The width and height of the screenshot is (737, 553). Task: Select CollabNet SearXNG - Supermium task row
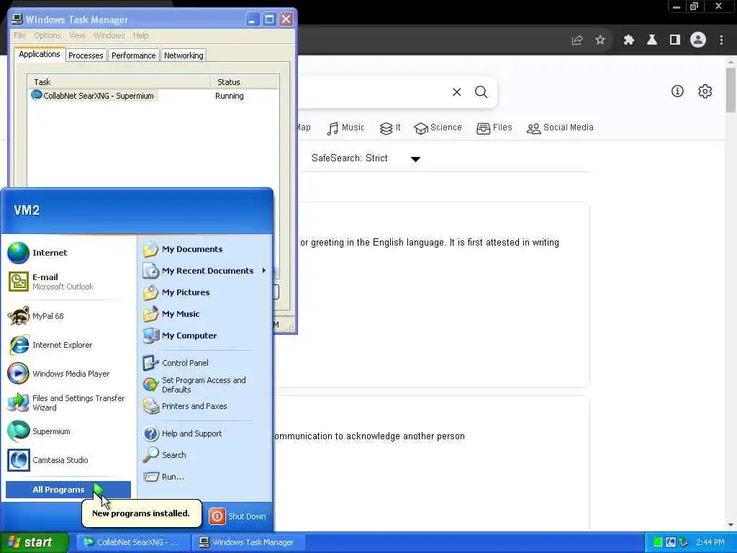pos(153,96)
